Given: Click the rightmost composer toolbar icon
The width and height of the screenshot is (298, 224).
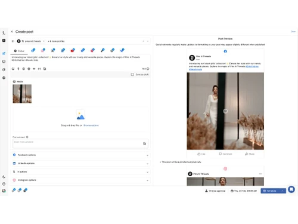Looking at the screenshot, I should 45,69.
